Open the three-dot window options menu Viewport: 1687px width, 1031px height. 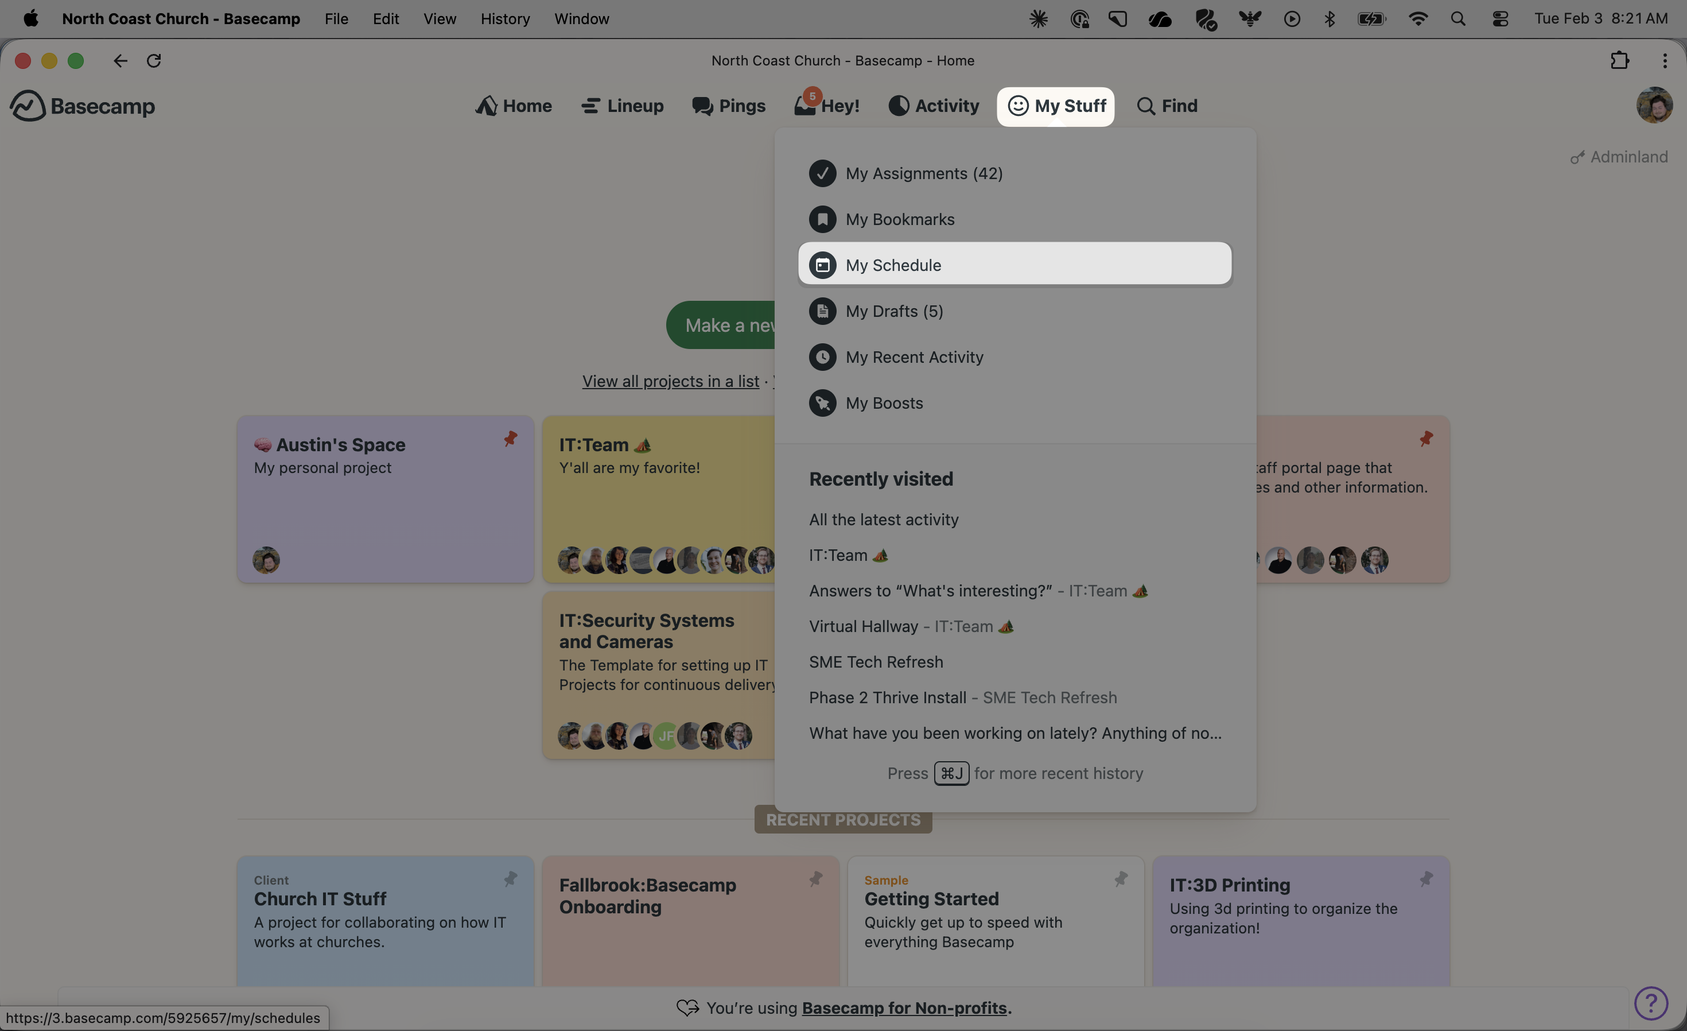point(1665,61)
